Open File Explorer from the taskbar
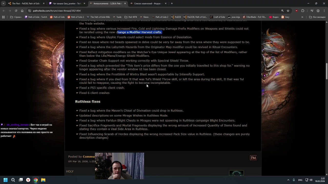The height and width of the screenshot is (184, 328). [x=43, y=180]
